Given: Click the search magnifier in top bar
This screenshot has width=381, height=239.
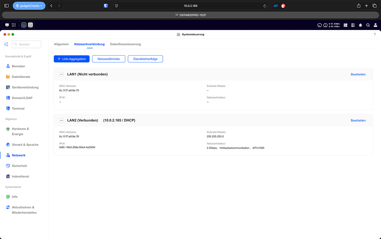Looking at the screenshot, I should [368, 25].
